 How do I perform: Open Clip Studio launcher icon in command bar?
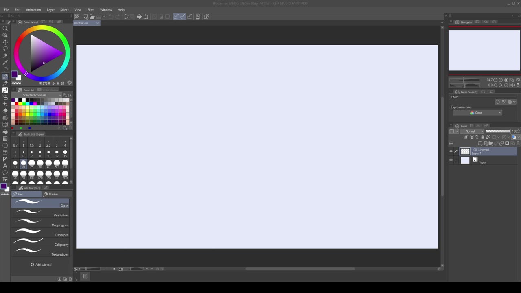(77, 17)
